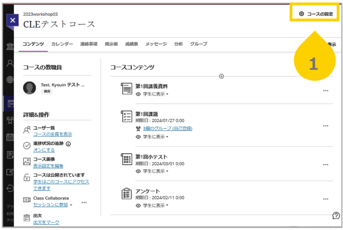Switch to the カレンダー tab
This screenshot has width=343, height=230.
click(x=62, y=44)
